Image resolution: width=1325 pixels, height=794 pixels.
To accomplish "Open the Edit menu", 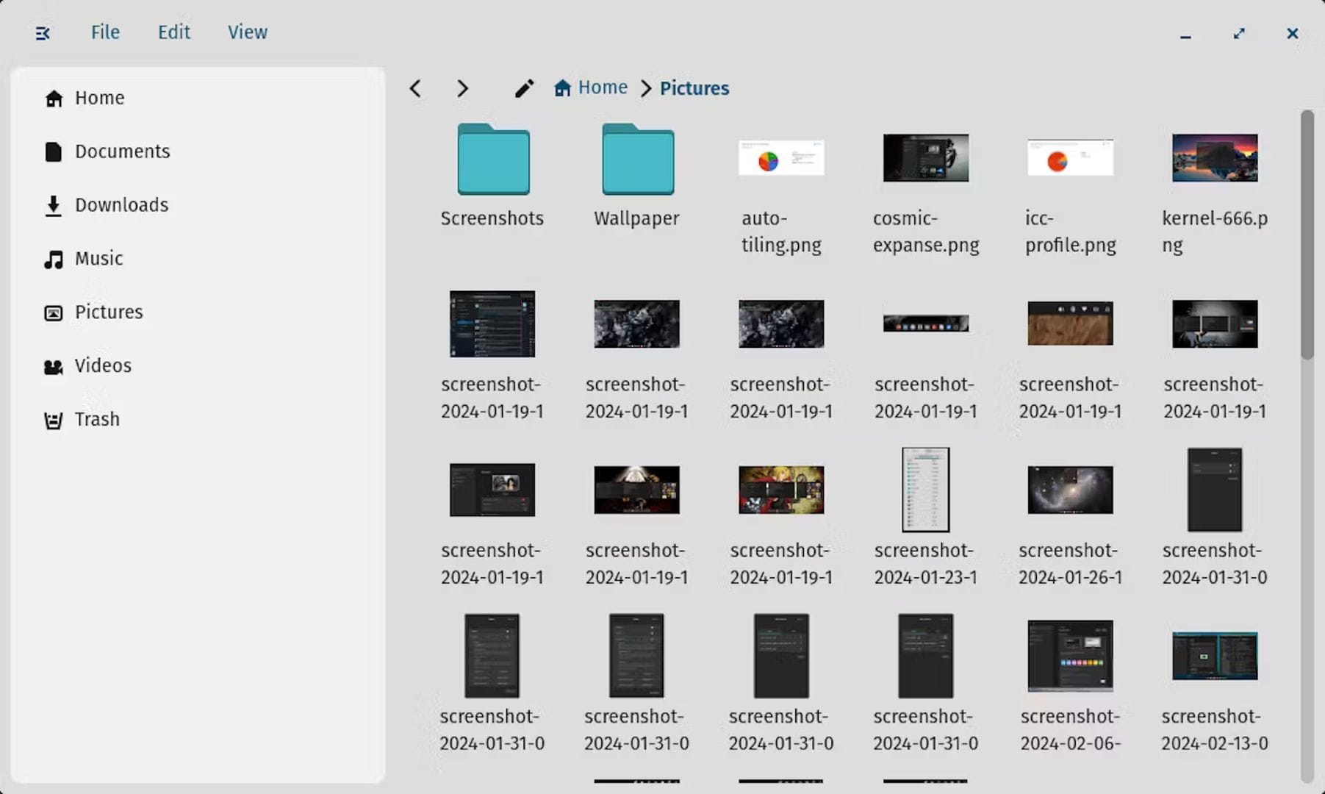I will 173,32.
